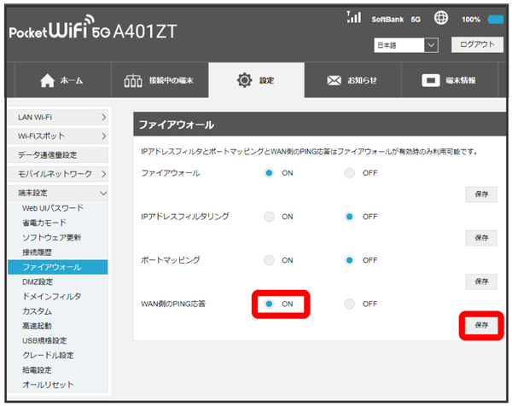The image size is (512, 406).
Task: Click the globe network icon
Action: click(441, 18)
